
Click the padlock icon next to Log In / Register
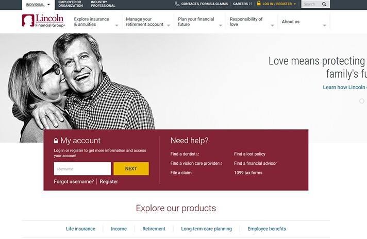click(x=259, y=4)
